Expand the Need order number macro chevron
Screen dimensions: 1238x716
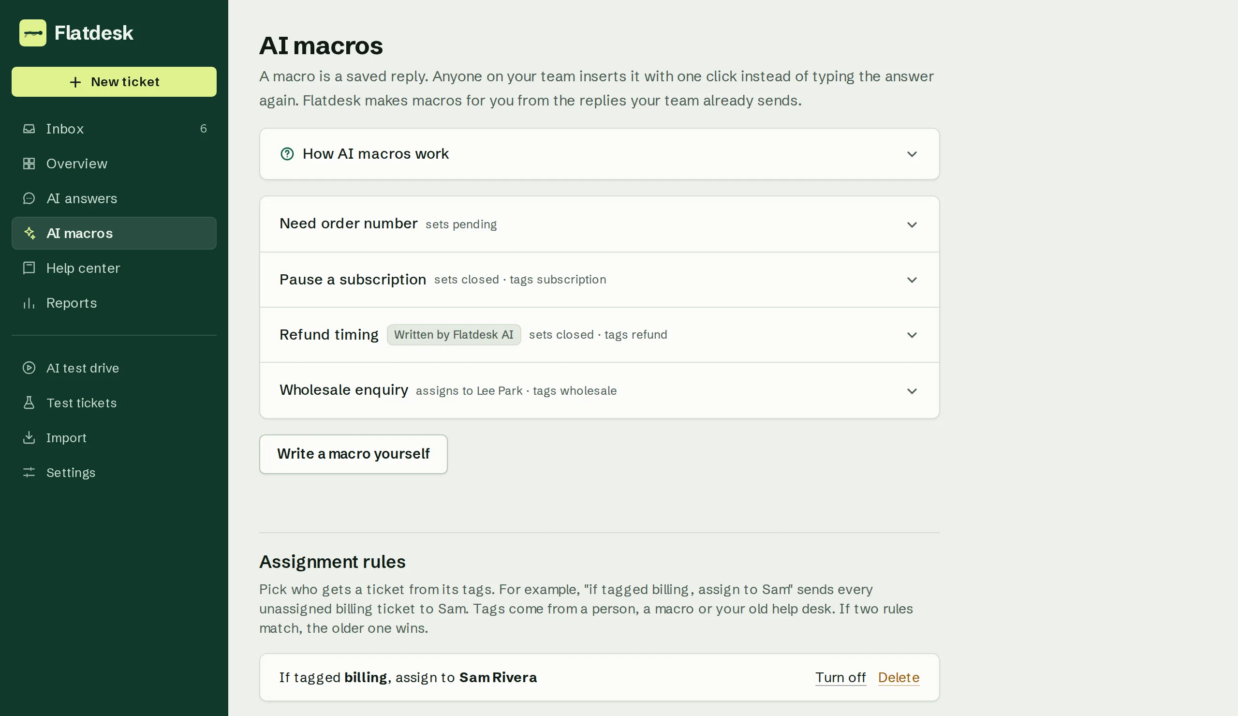[911, 224]
